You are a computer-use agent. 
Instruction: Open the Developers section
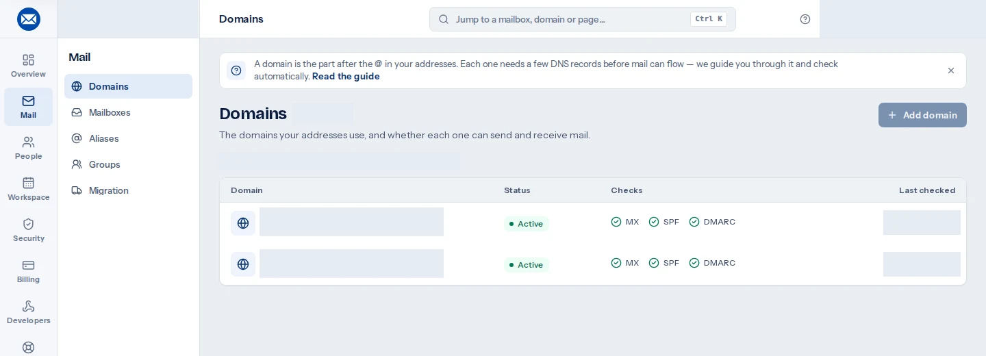pyautogui.click(x=28, y=312)
